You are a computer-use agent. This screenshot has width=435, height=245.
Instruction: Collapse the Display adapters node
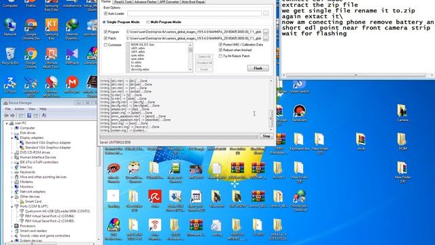coord(12,137)
